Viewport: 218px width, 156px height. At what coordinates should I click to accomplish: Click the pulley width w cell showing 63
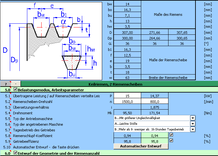127,78
